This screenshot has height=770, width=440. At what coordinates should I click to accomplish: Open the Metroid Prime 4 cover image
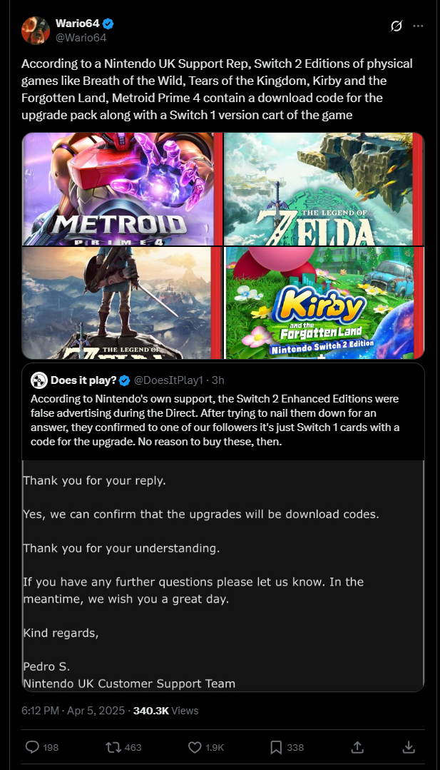(x=122, y=189)
